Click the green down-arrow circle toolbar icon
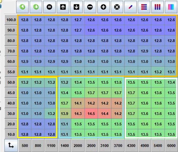This screenshot has width=178, height=152. click(36, 7)
